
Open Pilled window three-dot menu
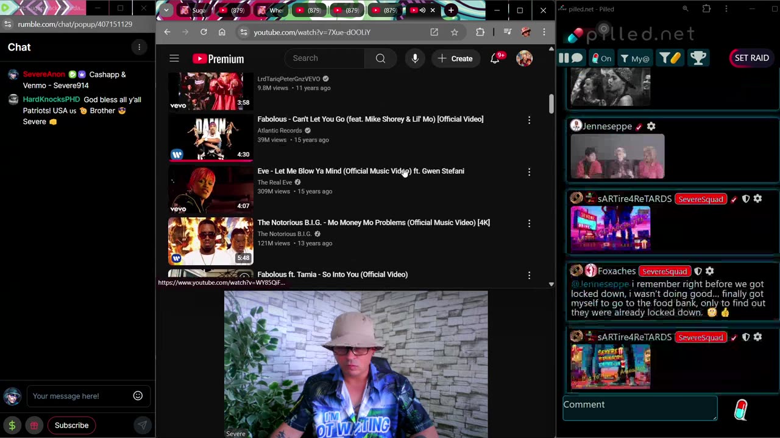pos(726,9)
